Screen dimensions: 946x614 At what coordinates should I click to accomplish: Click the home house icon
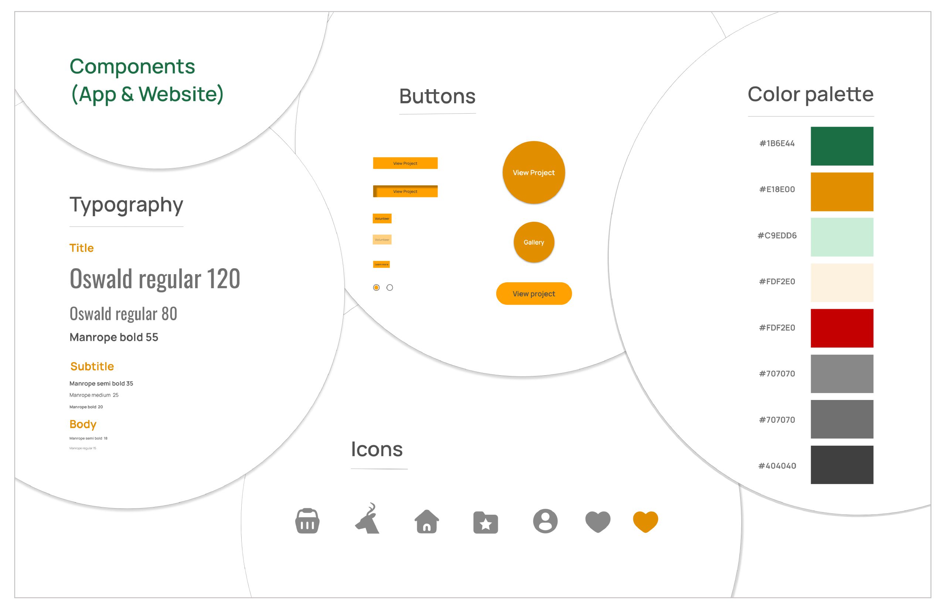(x=426, y=521)
